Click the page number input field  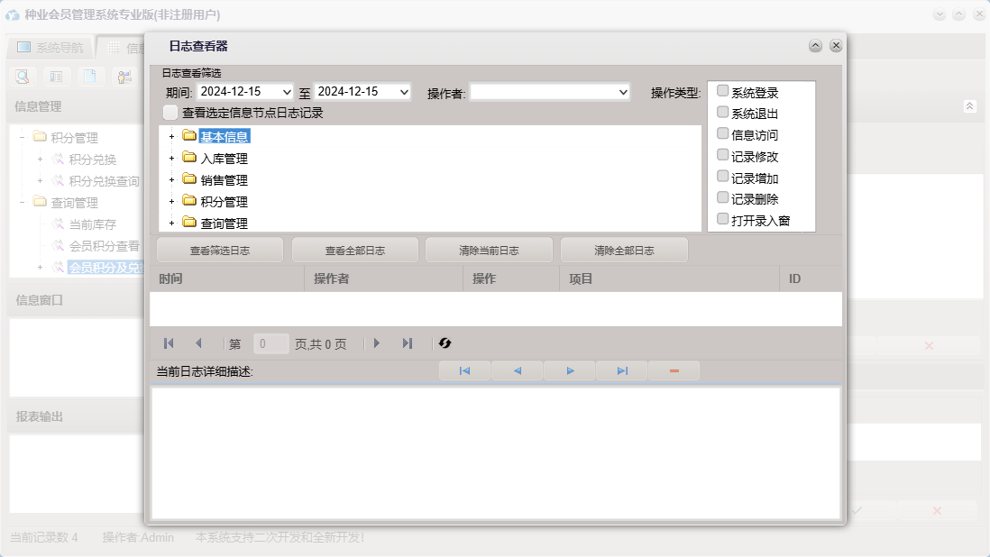tap(270, 343)
